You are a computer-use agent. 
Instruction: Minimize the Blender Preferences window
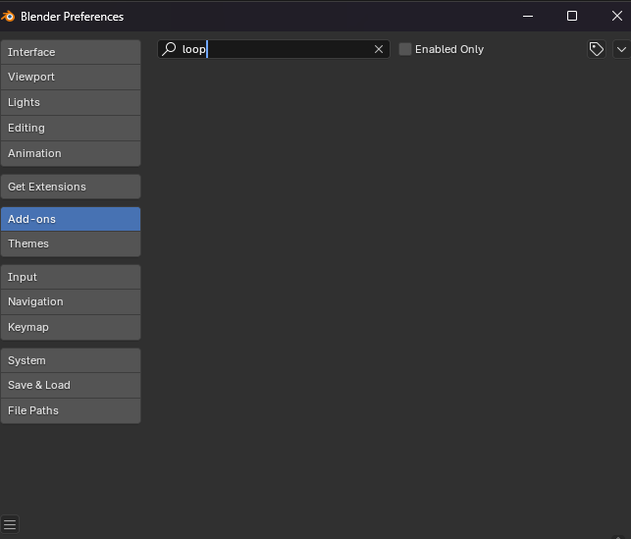[528, 16]
